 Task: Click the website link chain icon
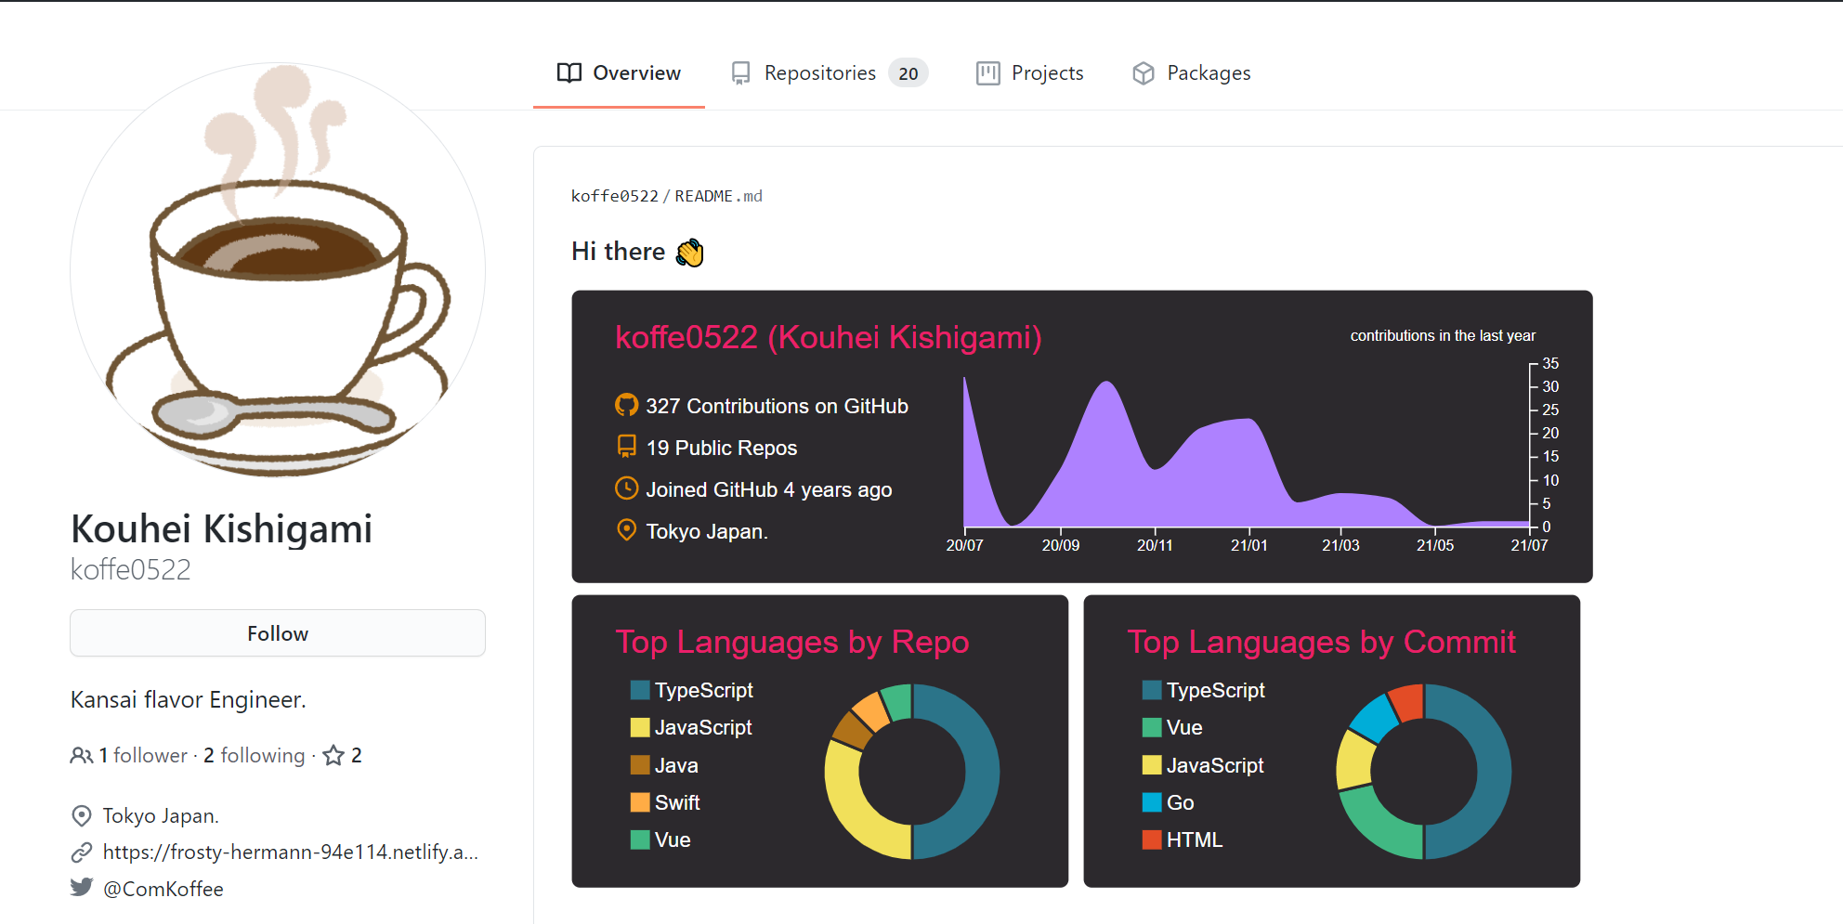[x=82, y=852]
